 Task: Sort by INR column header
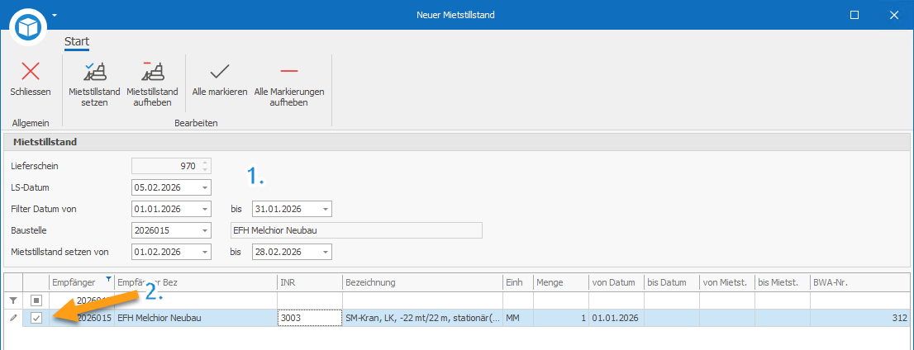310,282
